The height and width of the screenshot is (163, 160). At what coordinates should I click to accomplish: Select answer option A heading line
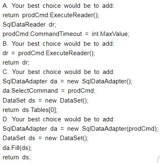pos(58,6)
